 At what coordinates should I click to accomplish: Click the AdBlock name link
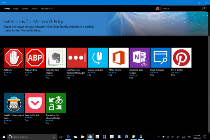8,70
